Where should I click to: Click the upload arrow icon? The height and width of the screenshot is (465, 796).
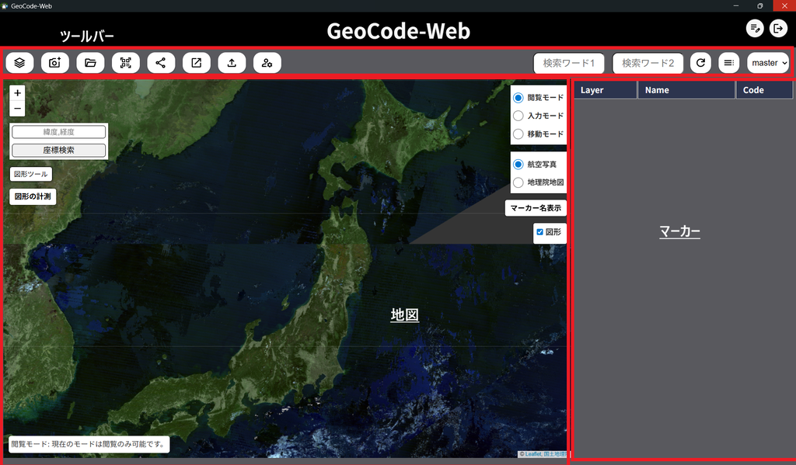[232, 63]
